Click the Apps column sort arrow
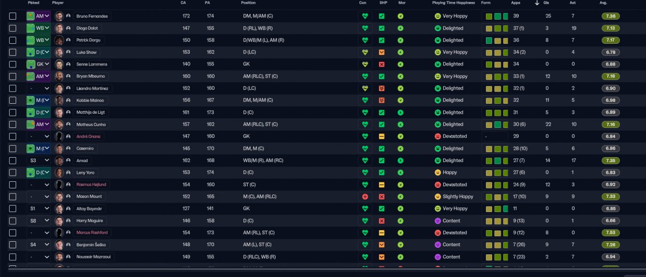 537,3
